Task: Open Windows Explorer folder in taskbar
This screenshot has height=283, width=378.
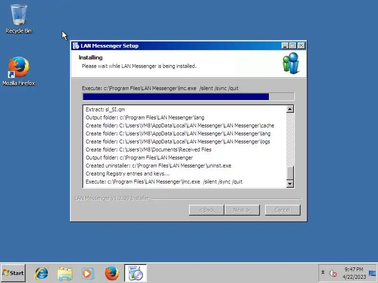Action: 65,273
